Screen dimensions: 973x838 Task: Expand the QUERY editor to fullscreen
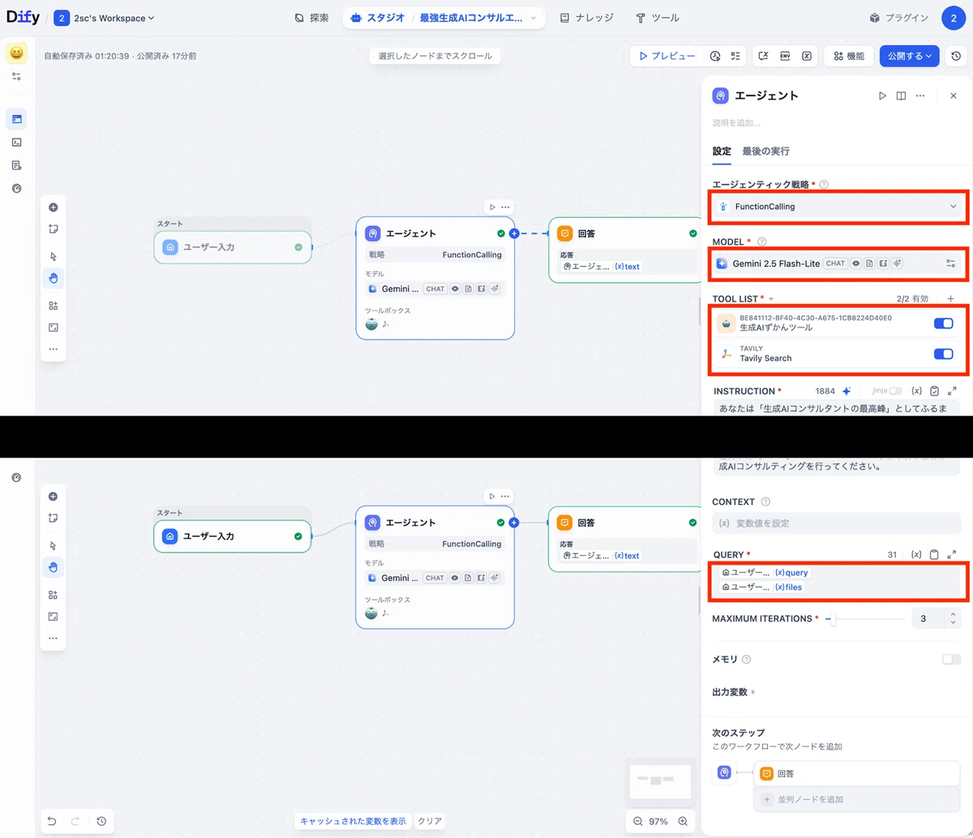(x=952, y=554)
